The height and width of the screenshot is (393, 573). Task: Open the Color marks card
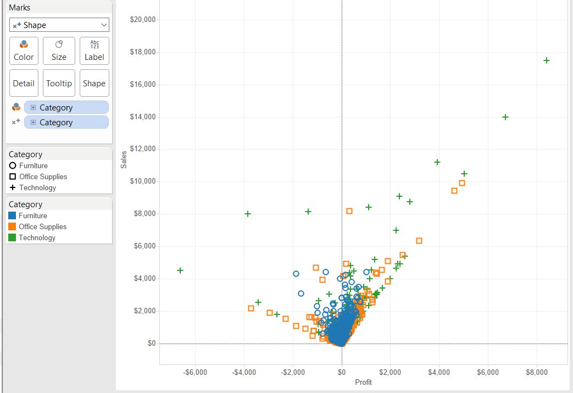[x=24, y=51]
